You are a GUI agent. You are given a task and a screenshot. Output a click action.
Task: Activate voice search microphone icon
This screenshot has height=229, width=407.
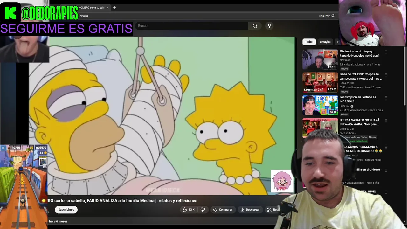click(269, 26)
